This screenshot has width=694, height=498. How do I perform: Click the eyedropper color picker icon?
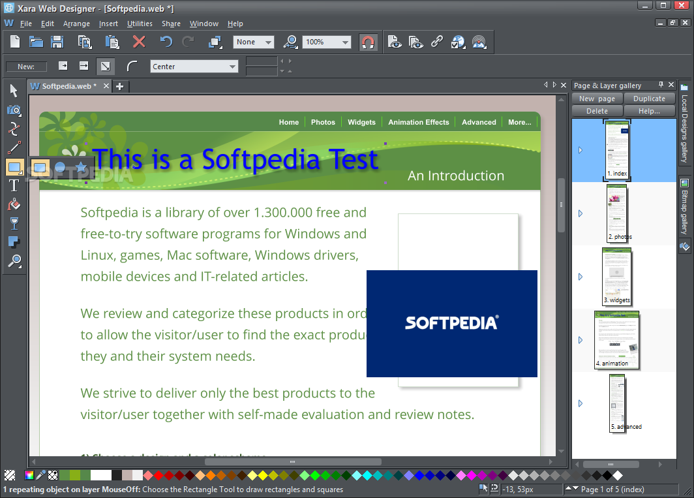coord(40,475)
